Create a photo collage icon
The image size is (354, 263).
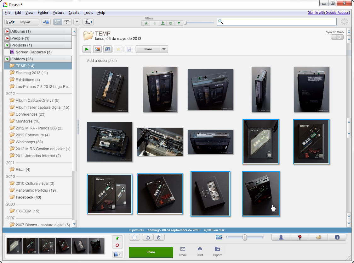97,49
